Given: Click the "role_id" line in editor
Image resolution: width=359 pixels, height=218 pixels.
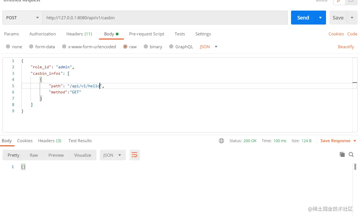Looking at the screenshot, I should tap(52, 67).
